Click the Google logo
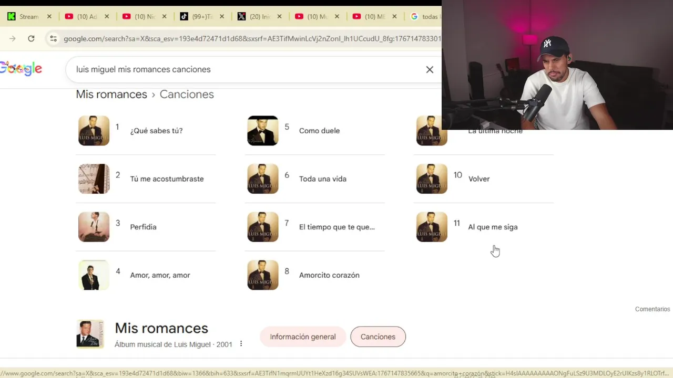Screen dimensions: 673x378 21,68
